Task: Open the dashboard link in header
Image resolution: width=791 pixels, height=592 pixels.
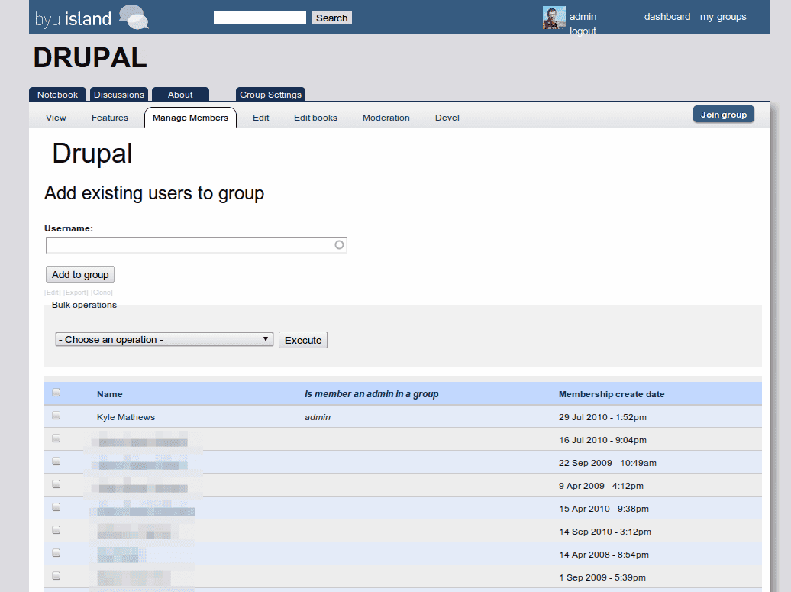Action: point(667,17)
